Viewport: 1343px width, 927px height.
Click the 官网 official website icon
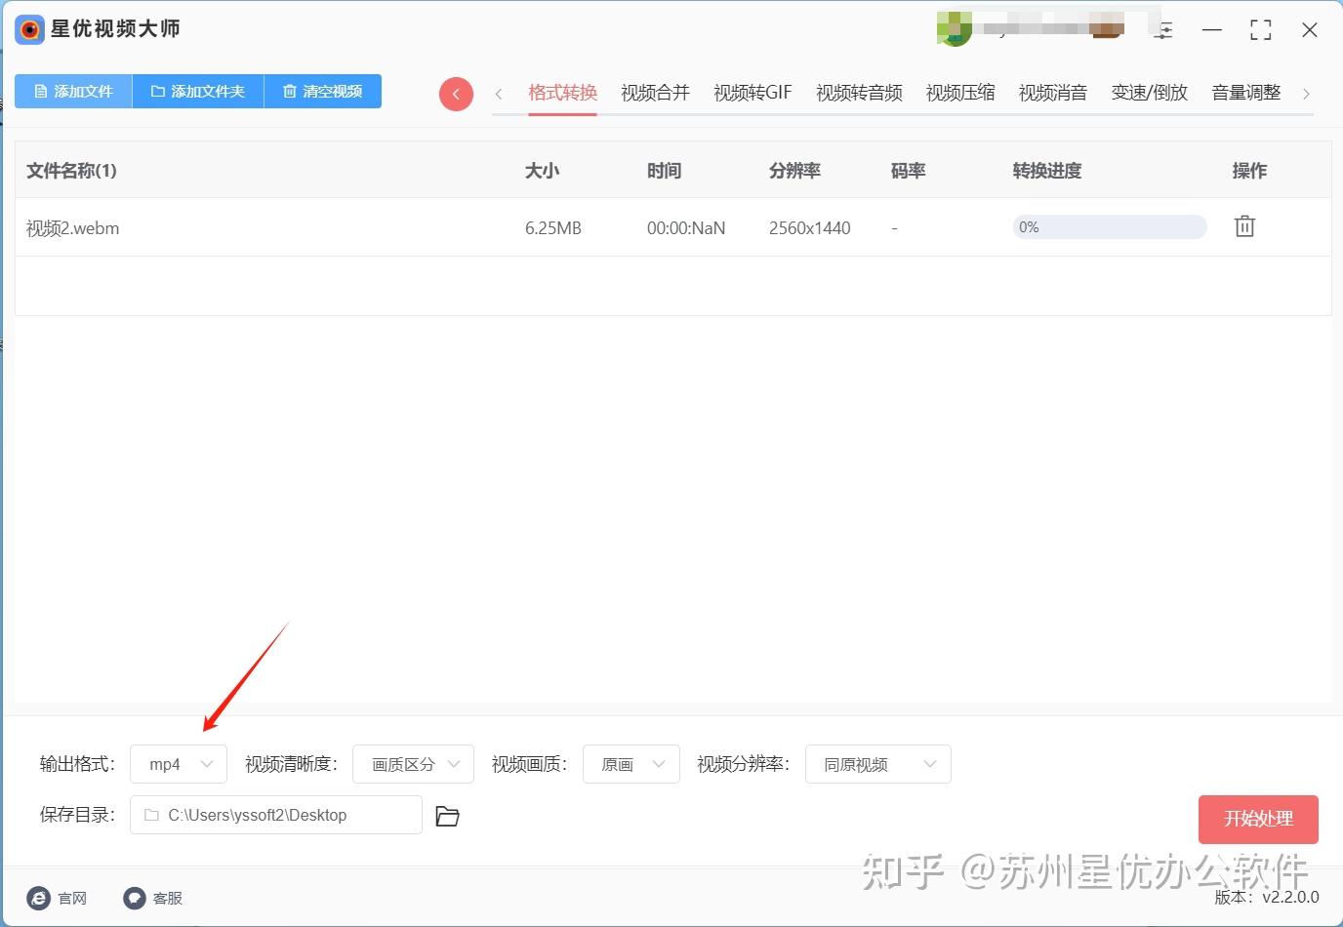coord(38,897)
